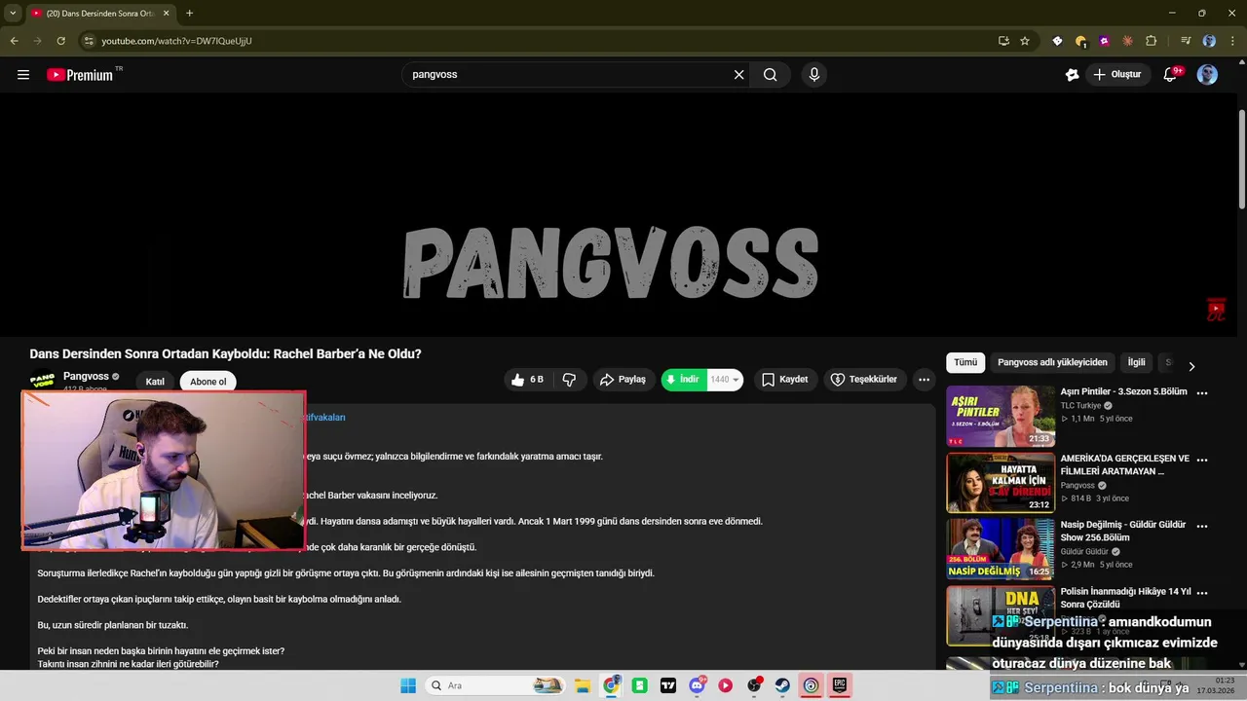Open File Explorer from taskbar

click(x=582, y=685)
